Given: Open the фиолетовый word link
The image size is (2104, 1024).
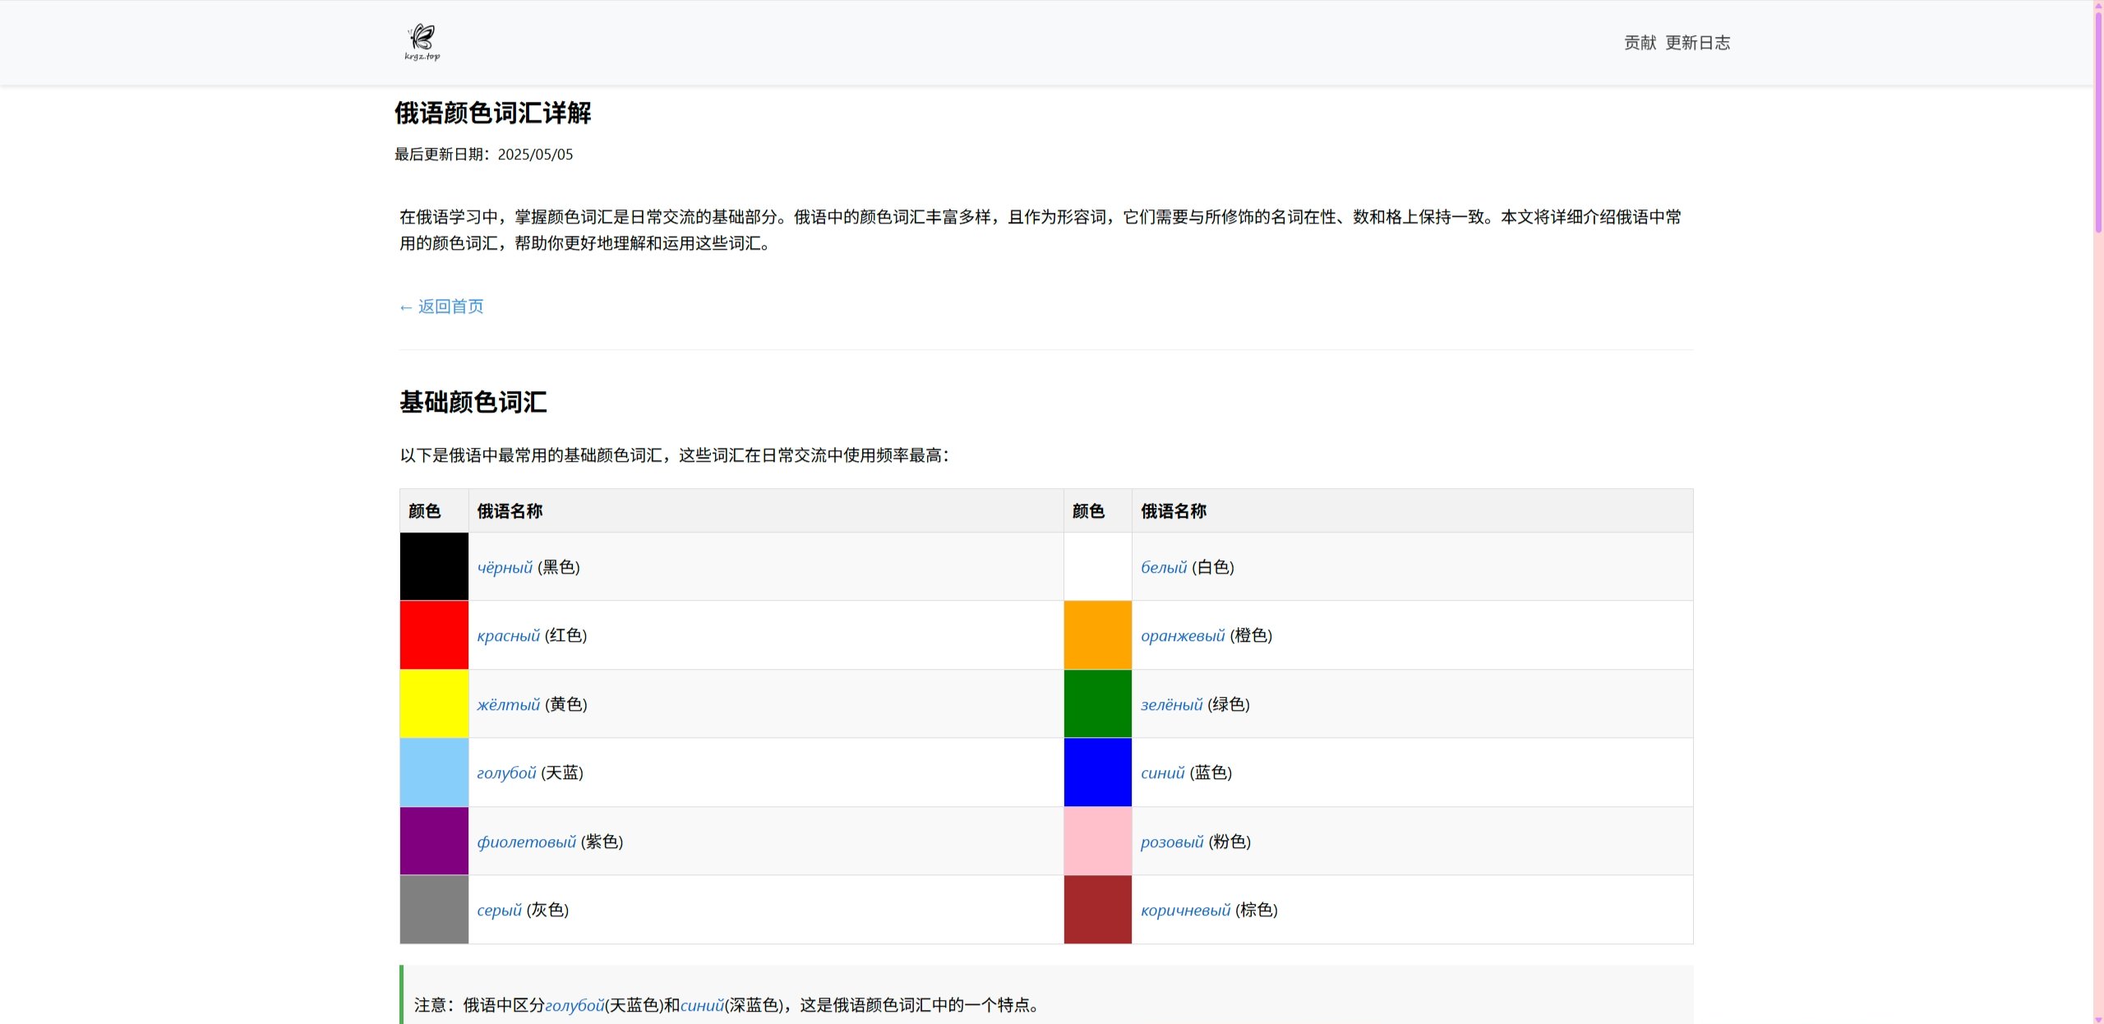Looking at the screenshot, I should tap(525, 842).
